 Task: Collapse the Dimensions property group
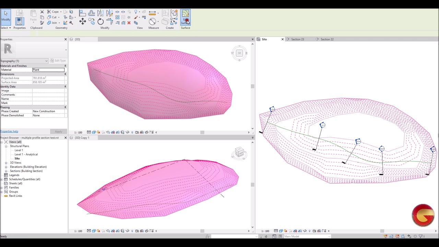[x=65, y=74]
